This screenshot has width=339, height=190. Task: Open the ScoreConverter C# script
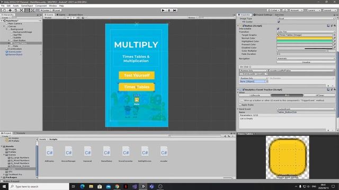click(126, 154)
